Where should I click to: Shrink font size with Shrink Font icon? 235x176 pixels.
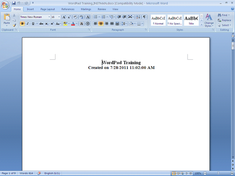tap(69, 17)
